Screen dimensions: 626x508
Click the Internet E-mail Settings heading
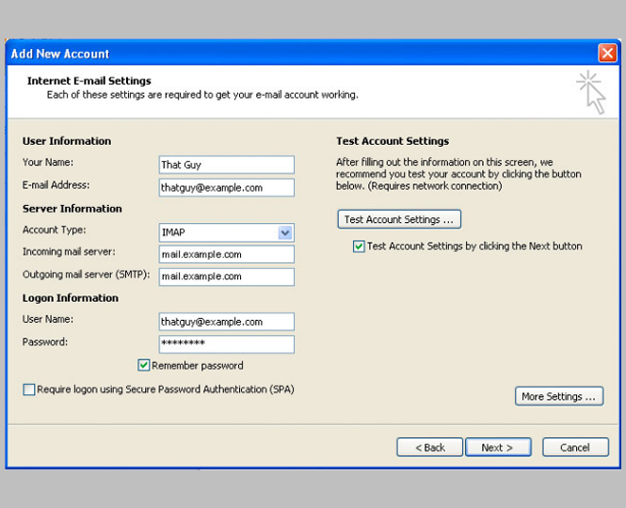(89, 82)
